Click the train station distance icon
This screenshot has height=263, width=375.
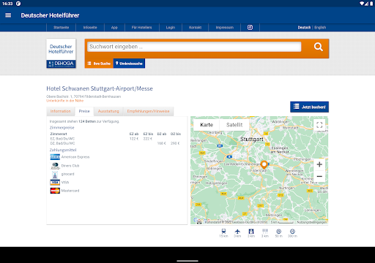(x=223, y=232)
